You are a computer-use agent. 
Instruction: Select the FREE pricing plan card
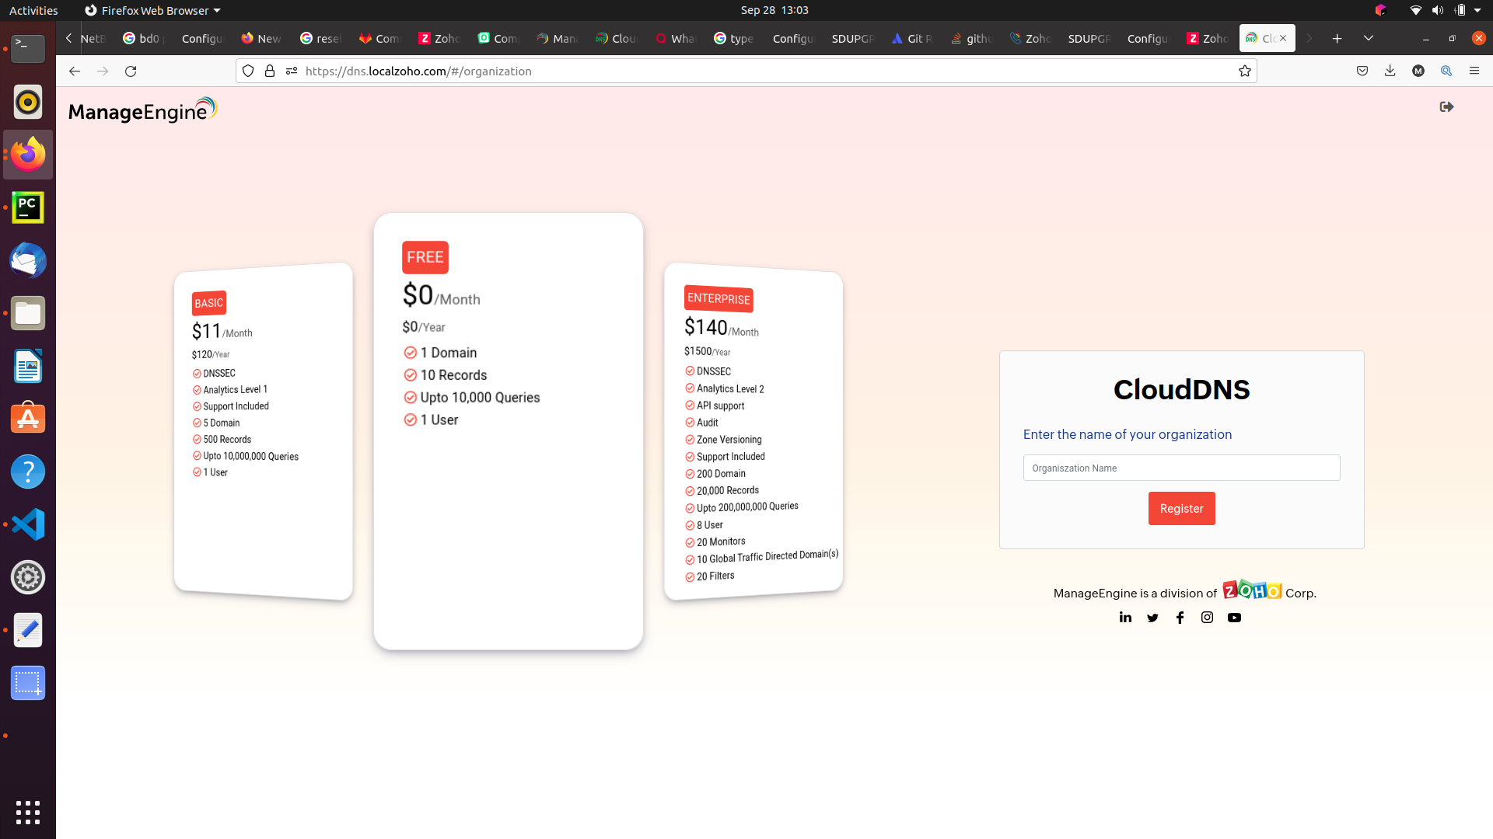click(x=508, y=431)
